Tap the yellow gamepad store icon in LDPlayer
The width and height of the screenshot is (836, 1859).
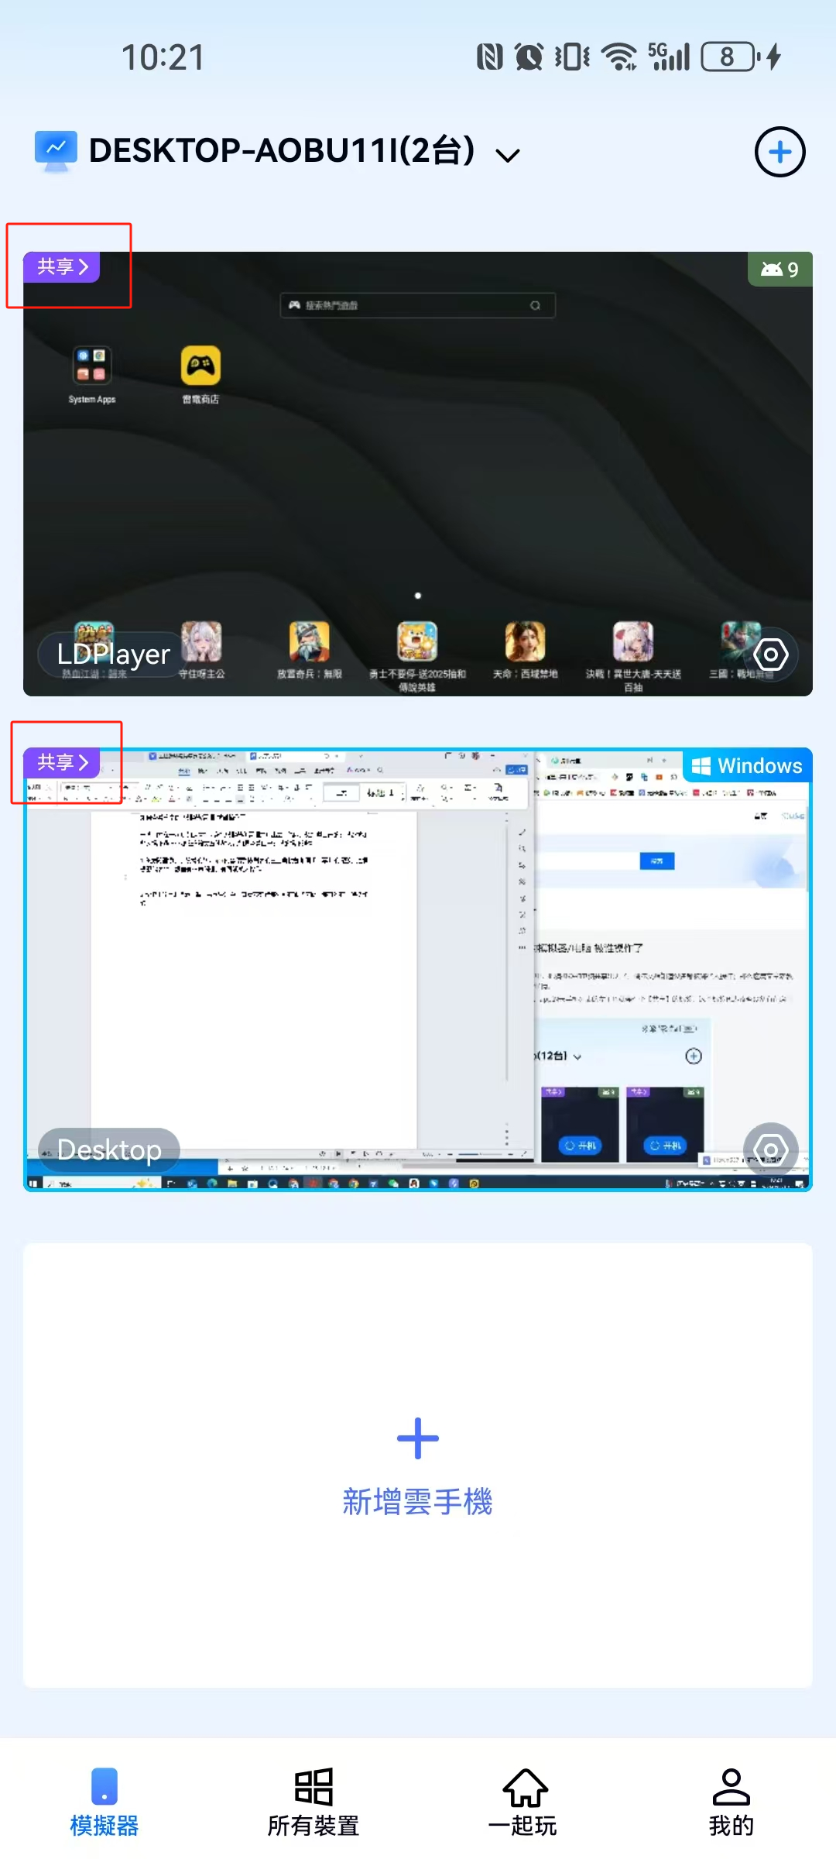pyautogui.click(x=200, y=366)
